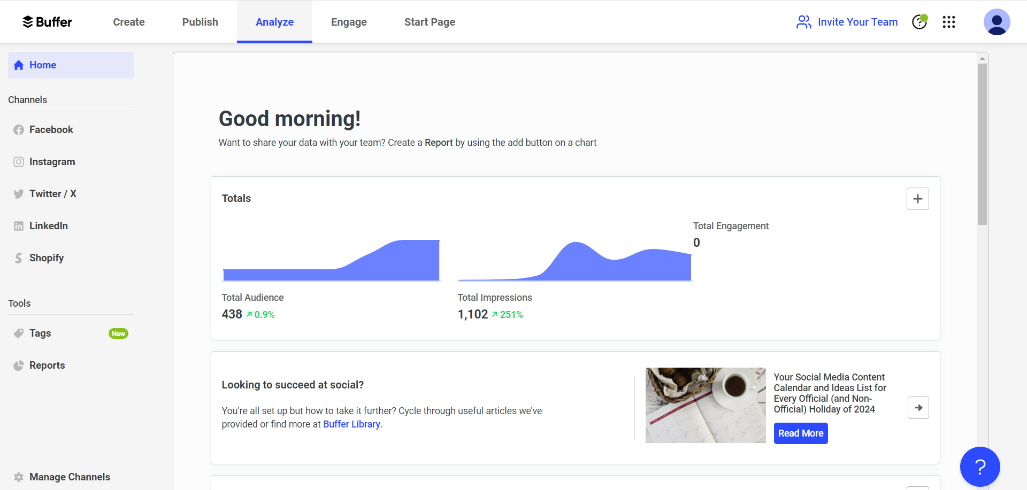Click the Invite Your Team link
The width and height of the screenshot is (1027, 490).
(x=847, y=22)
